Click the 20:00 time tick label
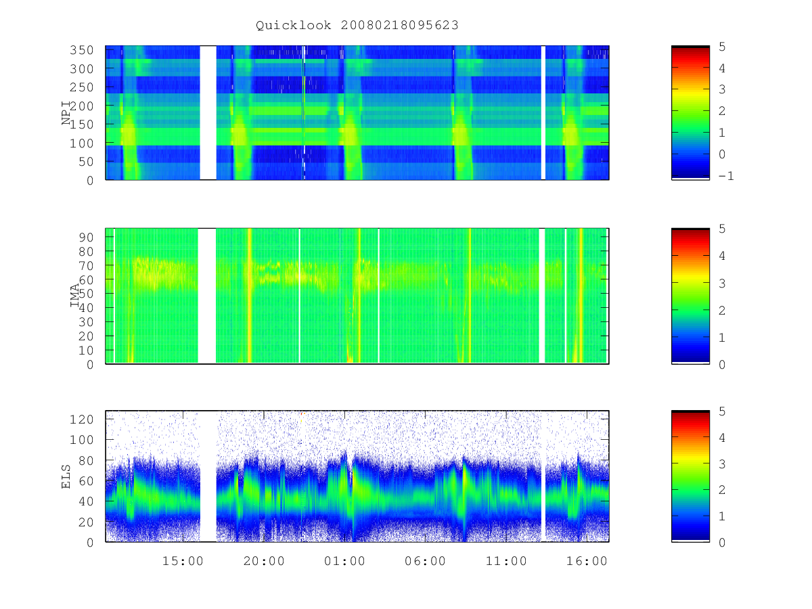 click(263, 561)
